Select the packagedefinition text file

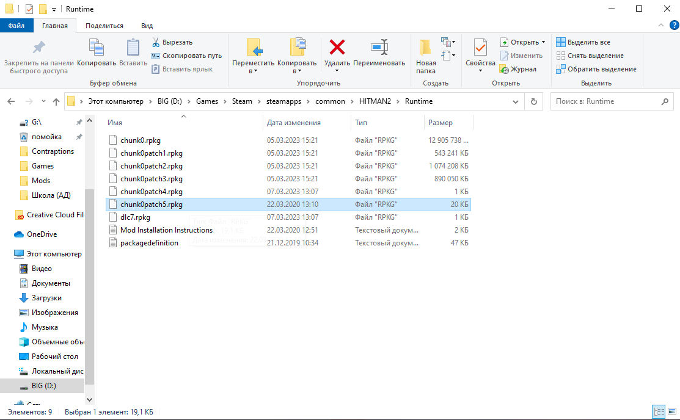coord(149,243)
